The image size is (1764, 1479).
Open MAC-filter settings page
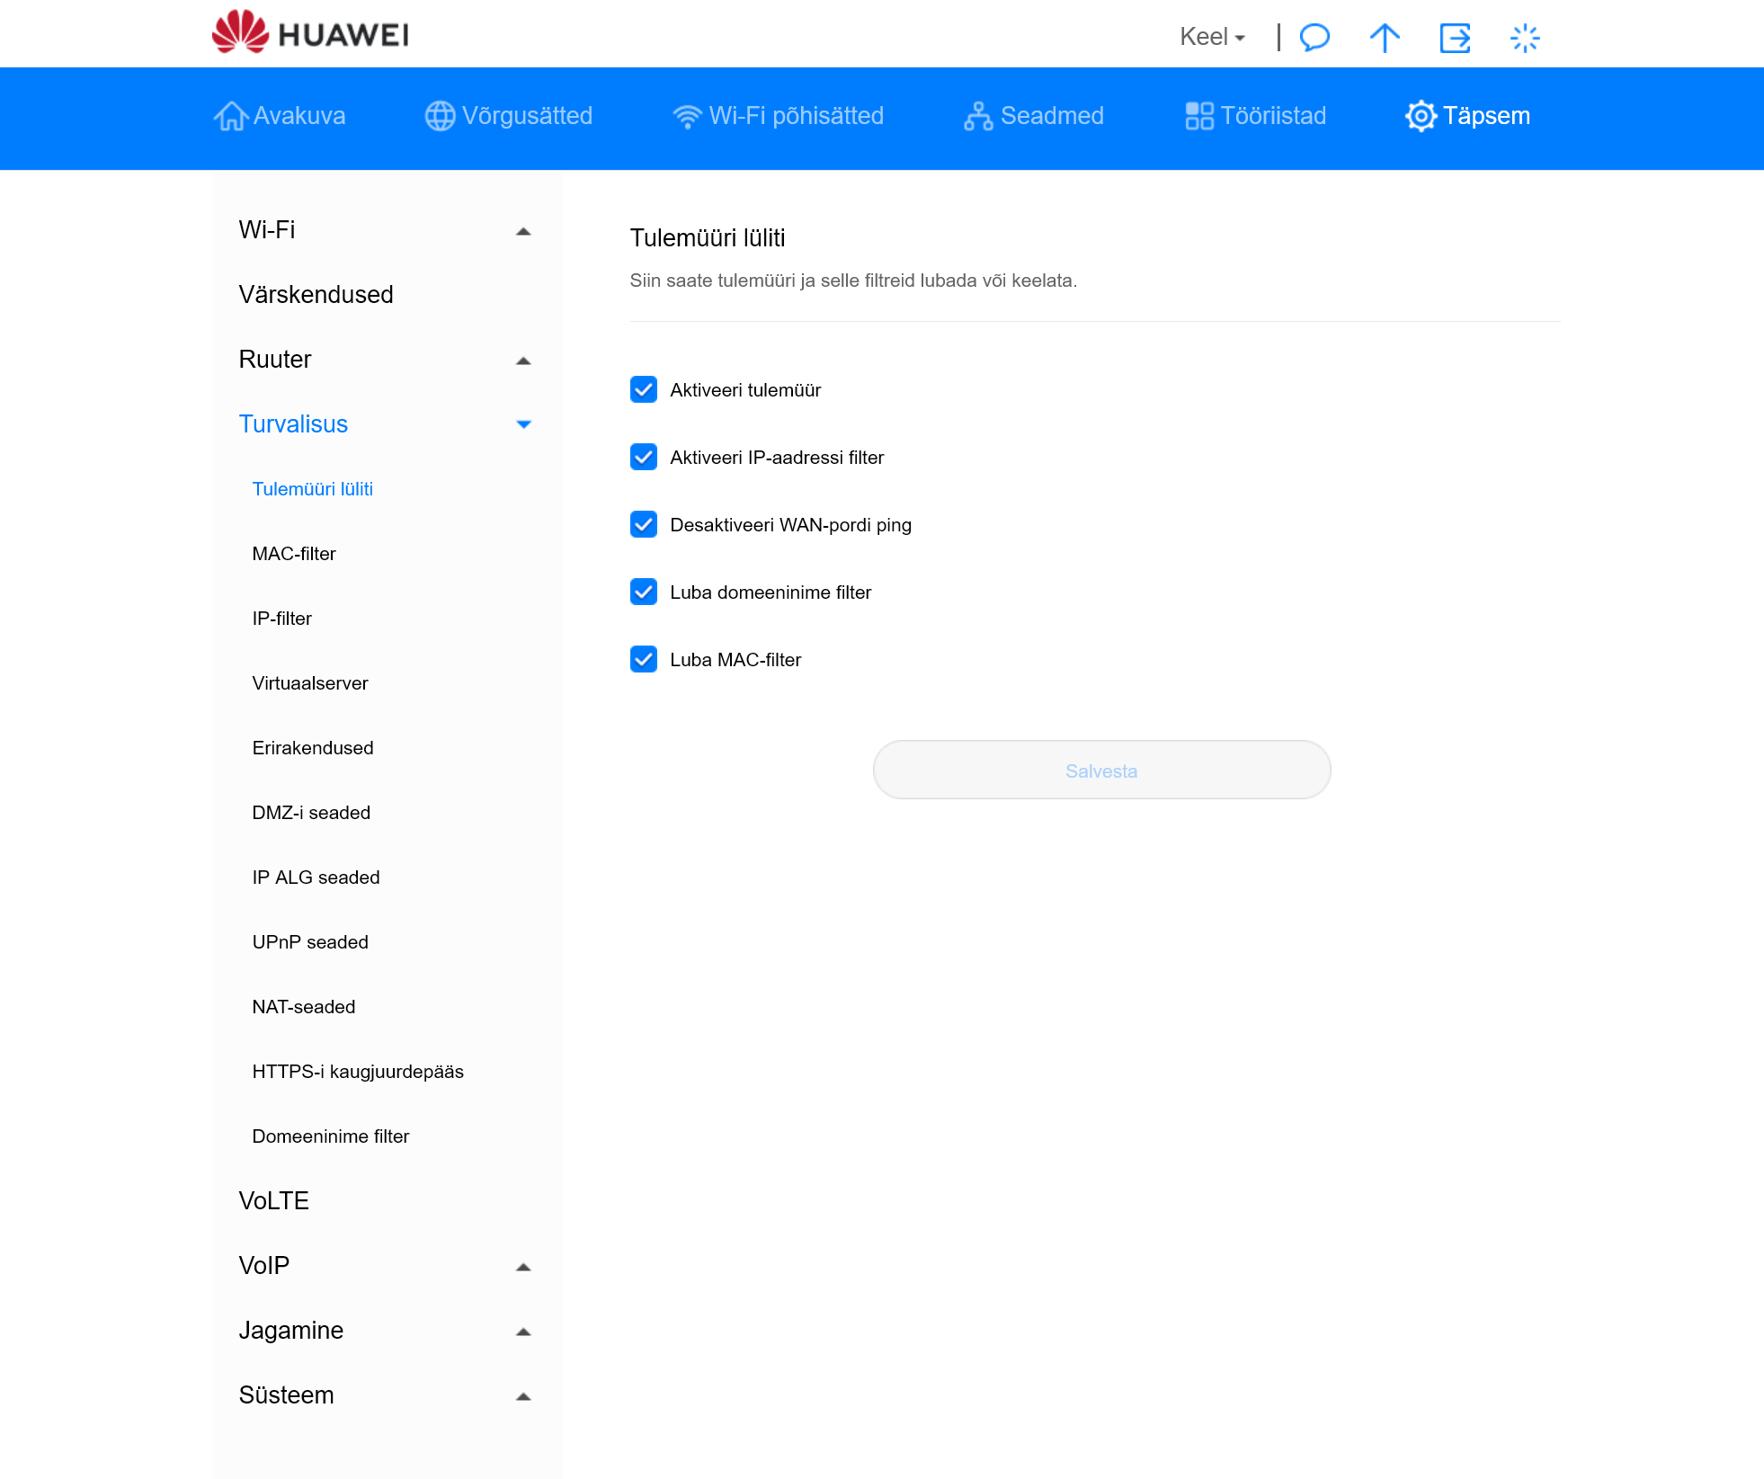294,554
